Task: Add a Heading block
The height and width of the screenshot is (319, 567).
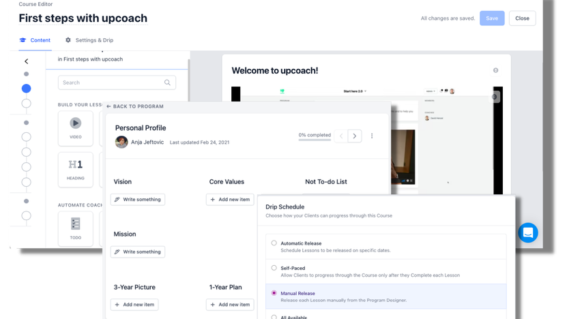Action: 76,170
